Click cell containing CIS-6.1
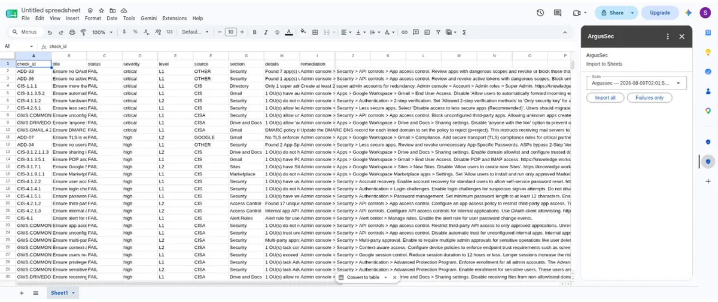 pyautogui.click(x=33, y=218)
